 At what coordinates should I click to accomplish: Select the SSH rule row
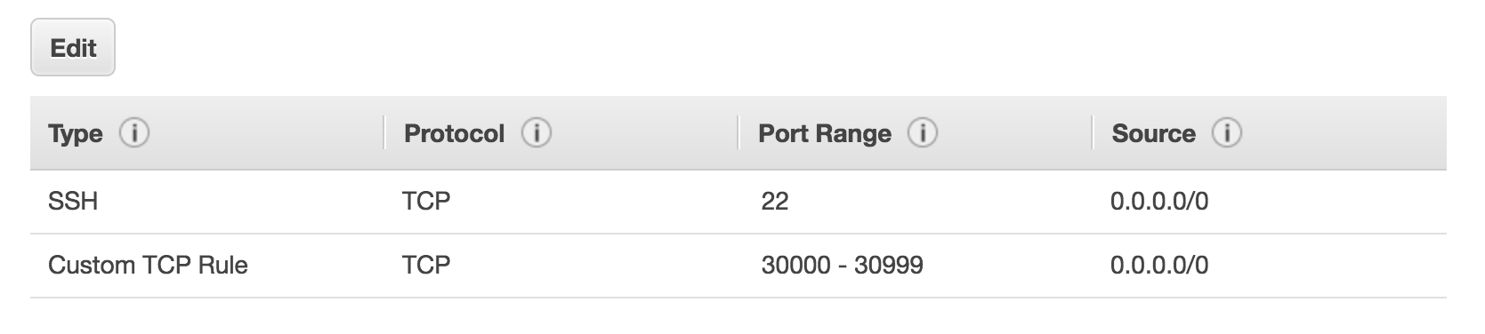pos(738,202)
